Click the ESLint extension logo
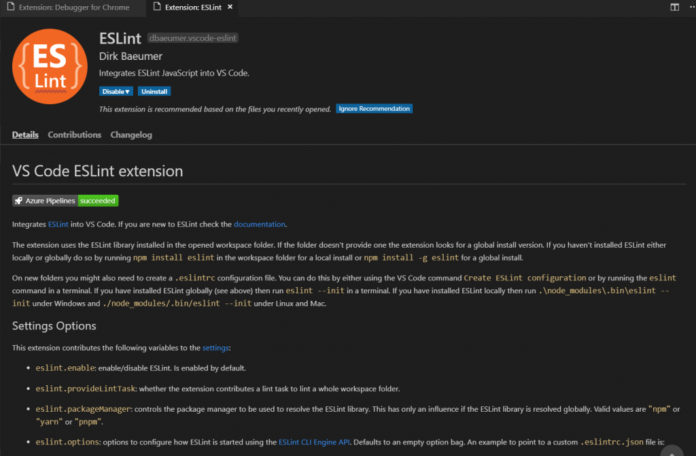 click(x=50, y=66)
